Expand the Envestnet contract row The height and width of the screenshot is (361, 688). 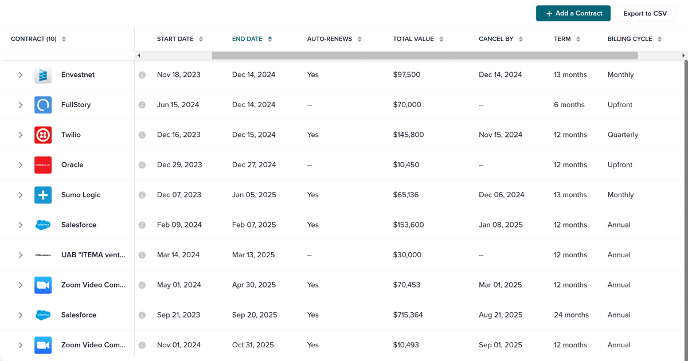tap(21, 75)
